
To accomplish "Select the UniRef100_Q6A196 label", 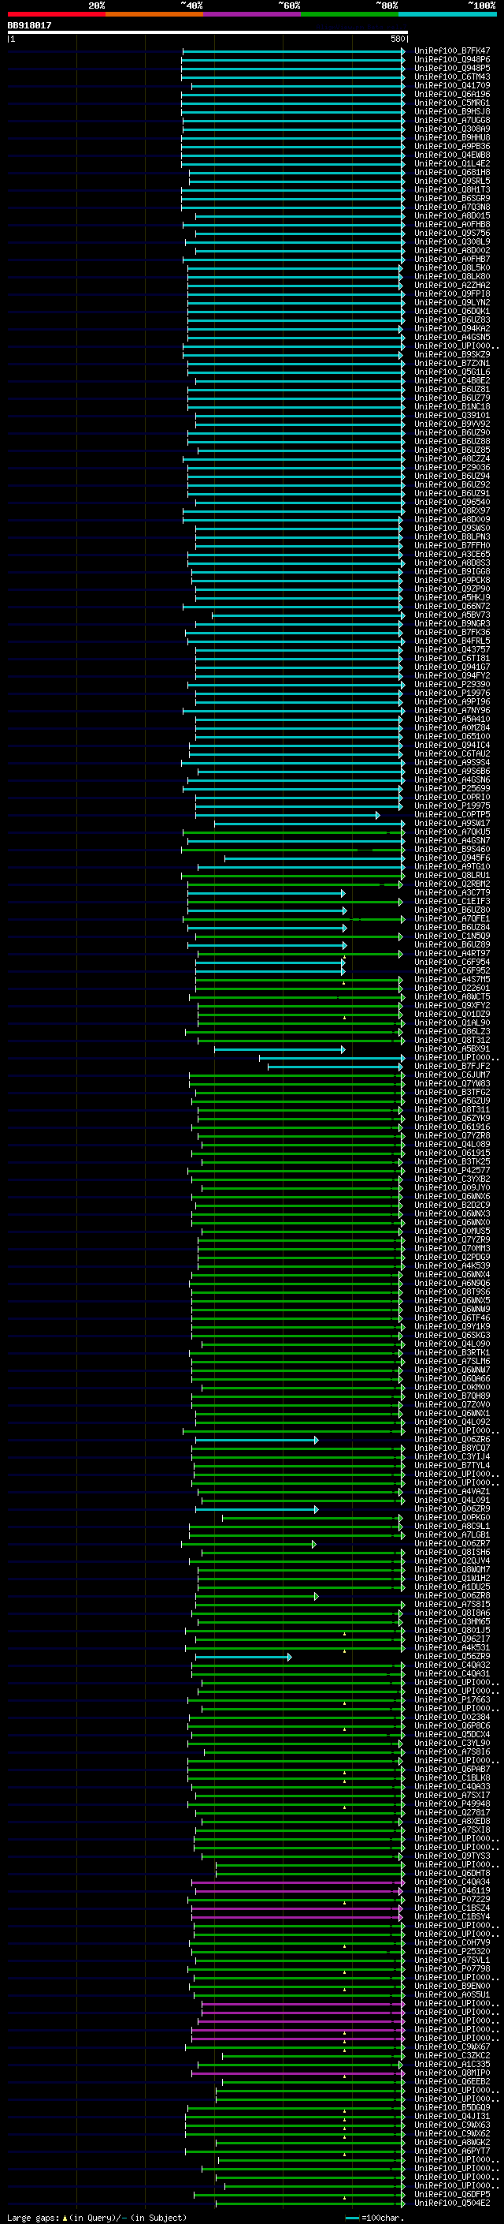I will click(451, 94).
